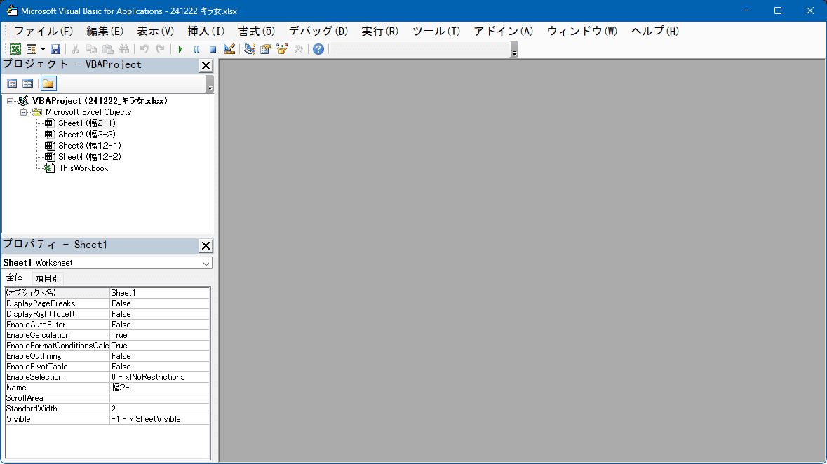827x464 pixels.
Task: Select Sheet2 (幅2-2) in tree
Action: pos(86,135)
